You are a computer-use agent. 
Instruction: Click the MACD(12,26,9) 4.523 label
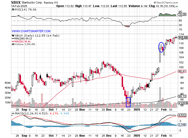(x=31, y=113)
